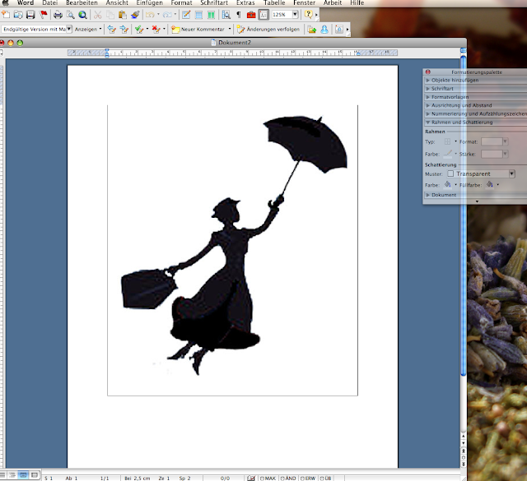527x481 pixels.
Task: Open the Anzeigen dropdown
Action: coord(88,30)
